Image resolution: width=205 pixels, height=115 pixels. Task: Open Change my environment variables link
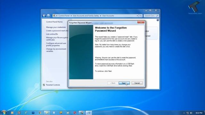click(56, 50)
